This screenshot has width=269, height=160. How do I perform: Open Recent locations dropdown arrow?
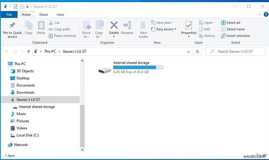coord(22,51)
